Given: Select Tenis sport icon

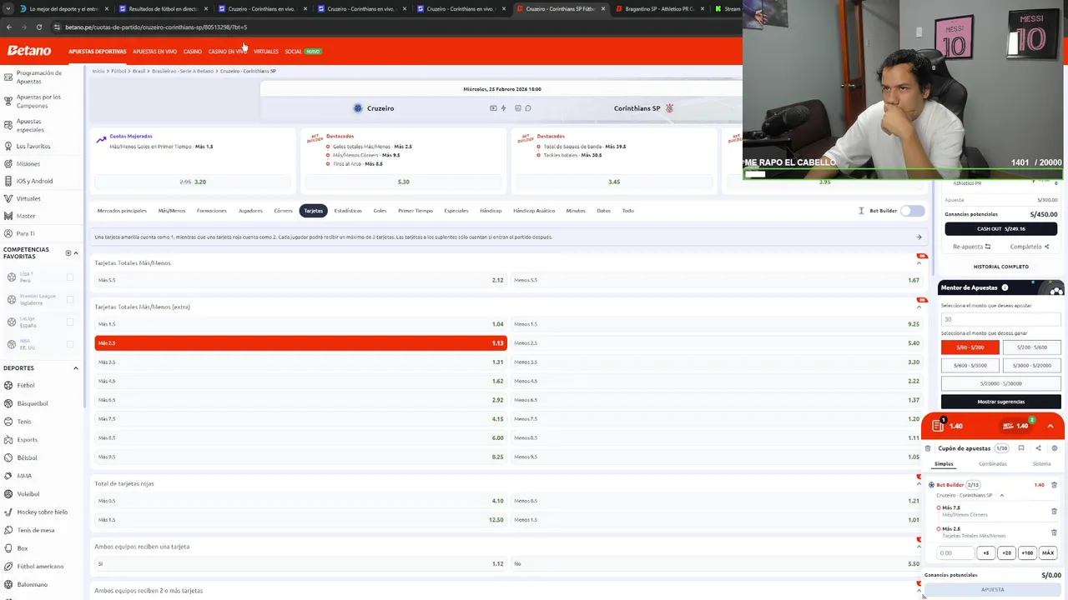Looking at the screenshot, I should (8, 422).
